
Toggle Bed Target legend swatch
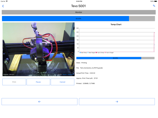88,52
